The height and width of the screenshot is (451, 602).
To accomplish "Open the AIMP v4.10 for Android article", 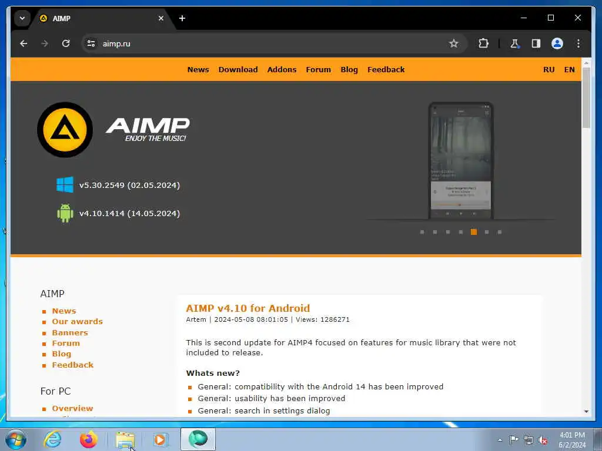I will pyautogui.click(x=248, y=308).
